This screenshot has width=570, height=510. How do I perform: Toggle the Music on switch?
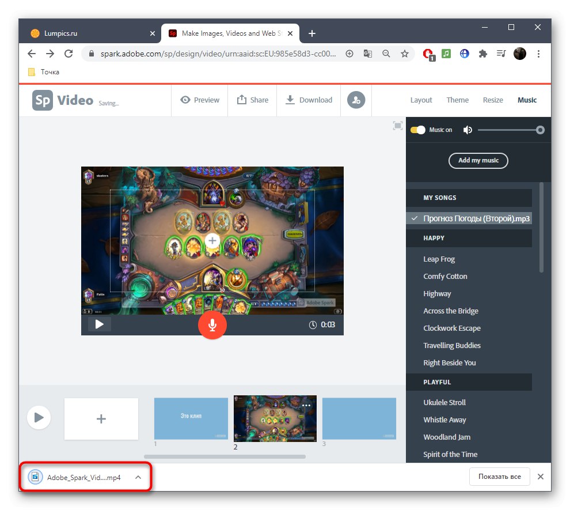point(417,130)
